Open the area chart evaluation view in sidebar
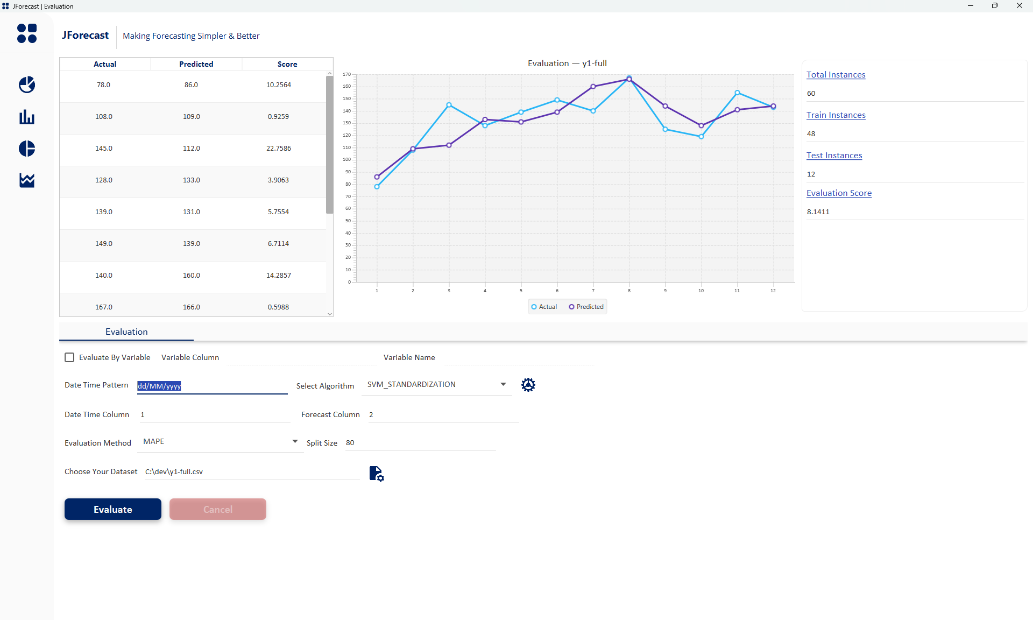Viewport: 1033px width, 620px height. tap(26, 180)
